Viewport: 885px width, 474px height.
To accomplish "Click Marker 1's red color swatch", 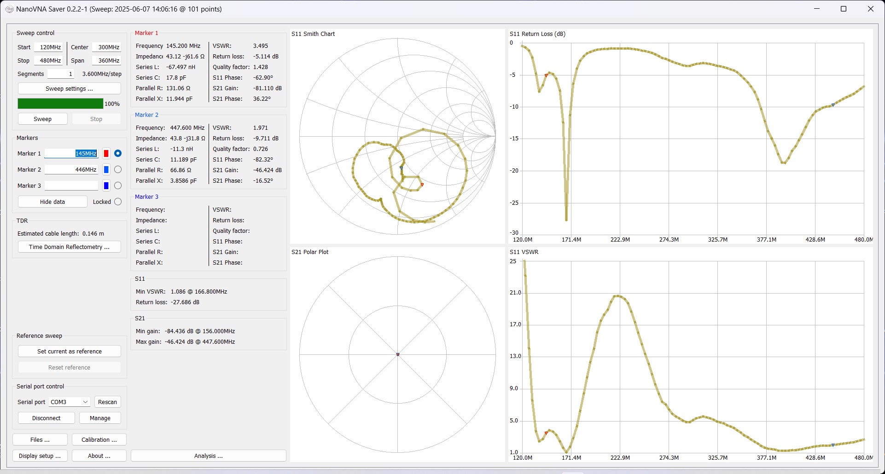I will coord(106,153).
